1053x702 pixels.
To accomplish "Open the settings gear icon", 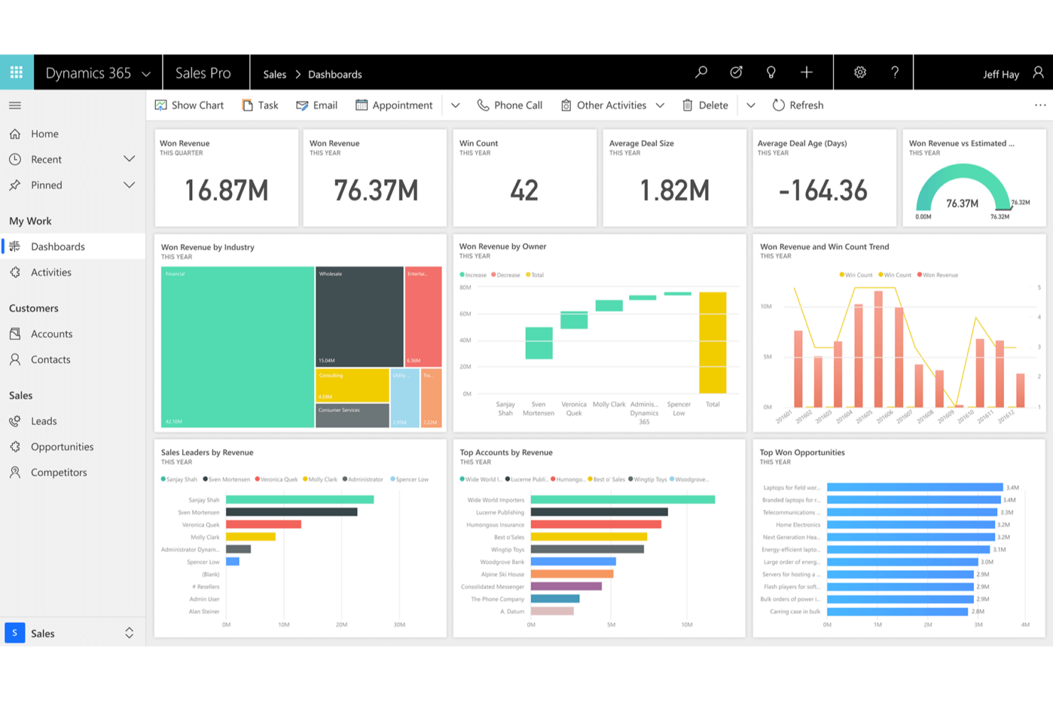I will pos(860,72).
